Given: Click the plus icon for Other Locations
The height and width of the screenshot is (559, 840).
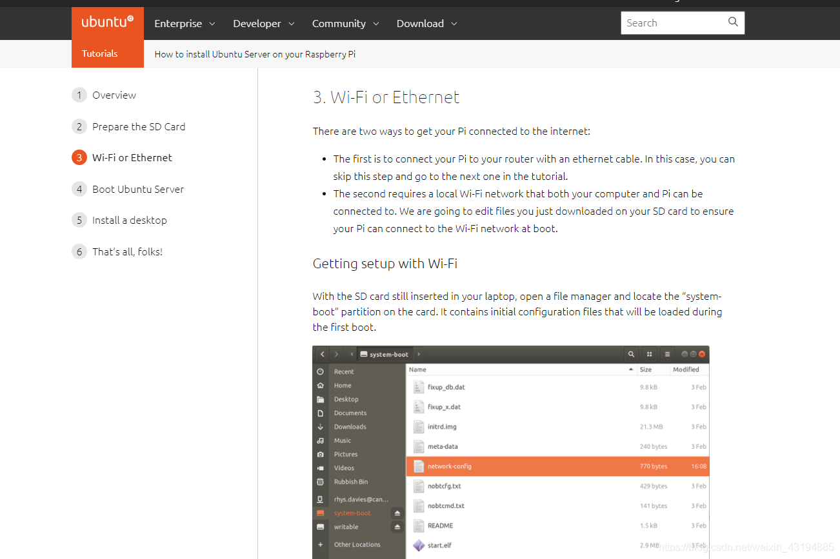Looking at the screenshot, I should (x=321, y=544).
